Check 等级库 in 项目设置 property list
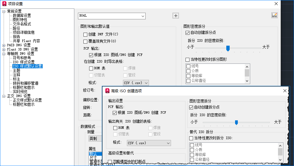 (189, 76)
